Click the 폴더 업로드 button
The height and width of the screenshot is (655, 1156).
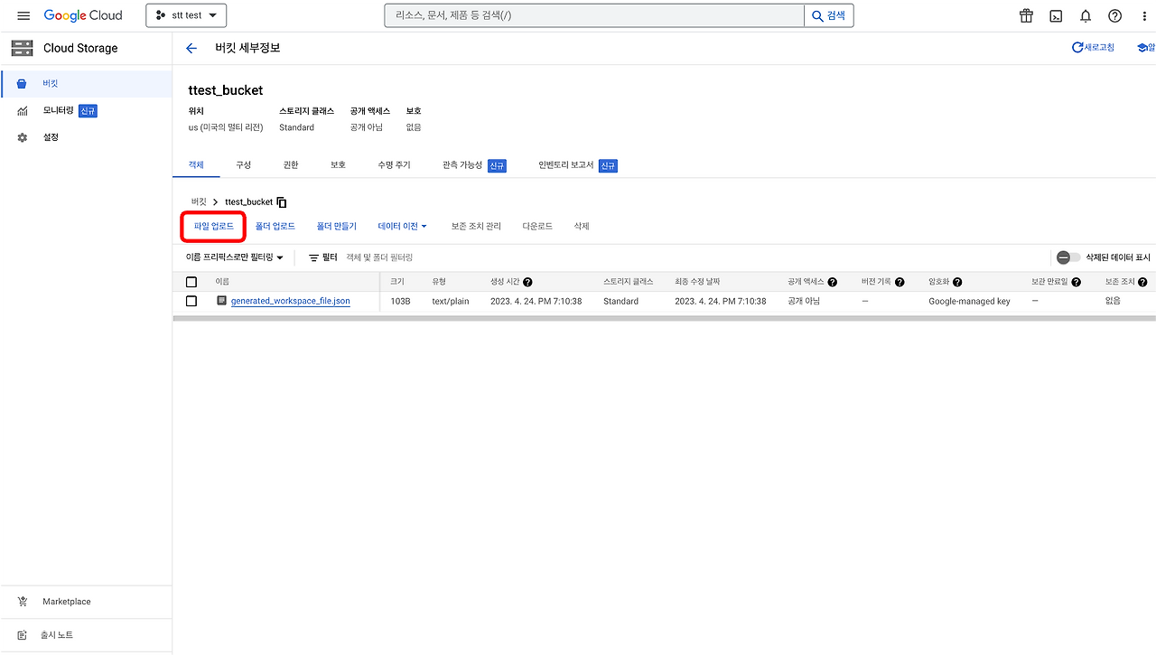275,226
